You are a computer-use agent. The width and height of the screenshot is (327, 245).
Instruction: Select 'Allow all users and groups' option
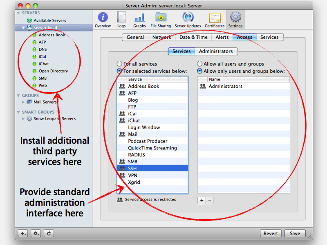[199, 64]
